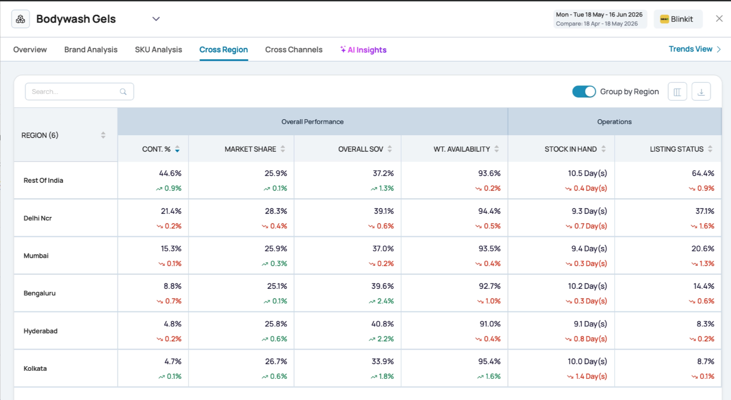This screenshot has width=731, height=400.
Task: Click the Search input field
Action: (79, 91)
